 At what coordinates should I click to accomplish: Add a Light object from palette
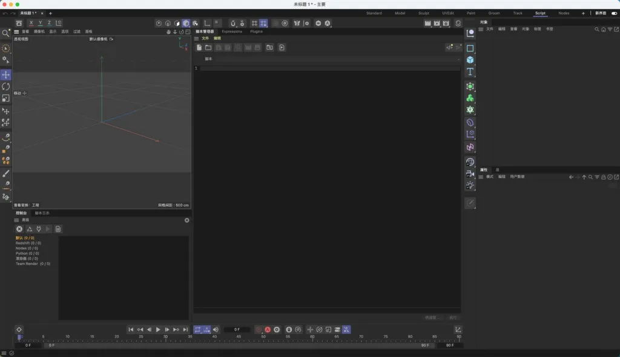tap(470, 185)
